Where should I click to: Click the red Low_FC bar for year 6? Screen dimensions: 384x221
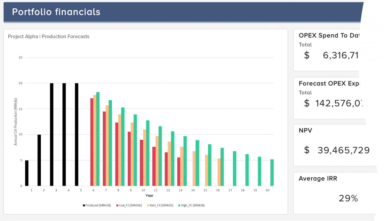[x=92, y=142]
